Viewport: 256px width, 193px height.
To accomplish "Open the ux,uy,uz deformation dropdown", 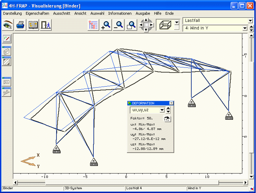I will tap(162, 110).
